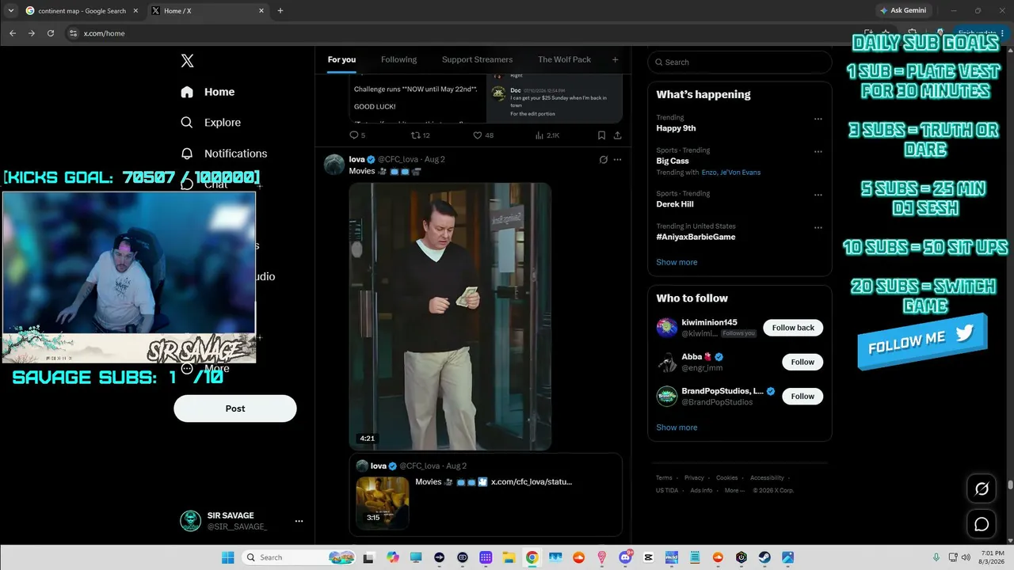Open the Privacy footer link

[694, 478]
